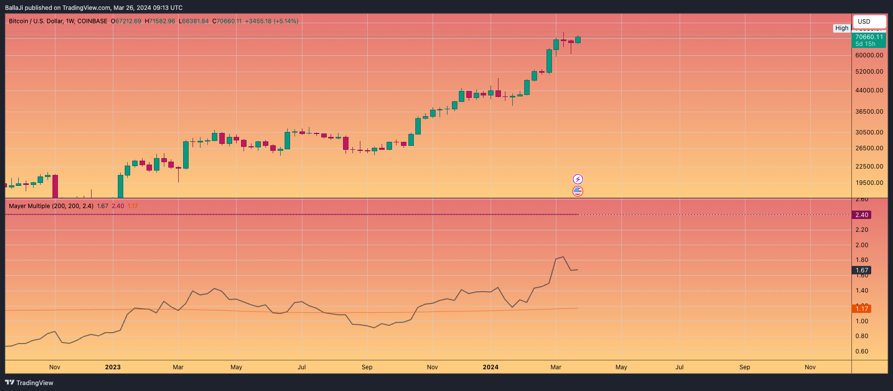Click the Nov 2024 label on time axis
893x391 pixels.
click(810, 367)
